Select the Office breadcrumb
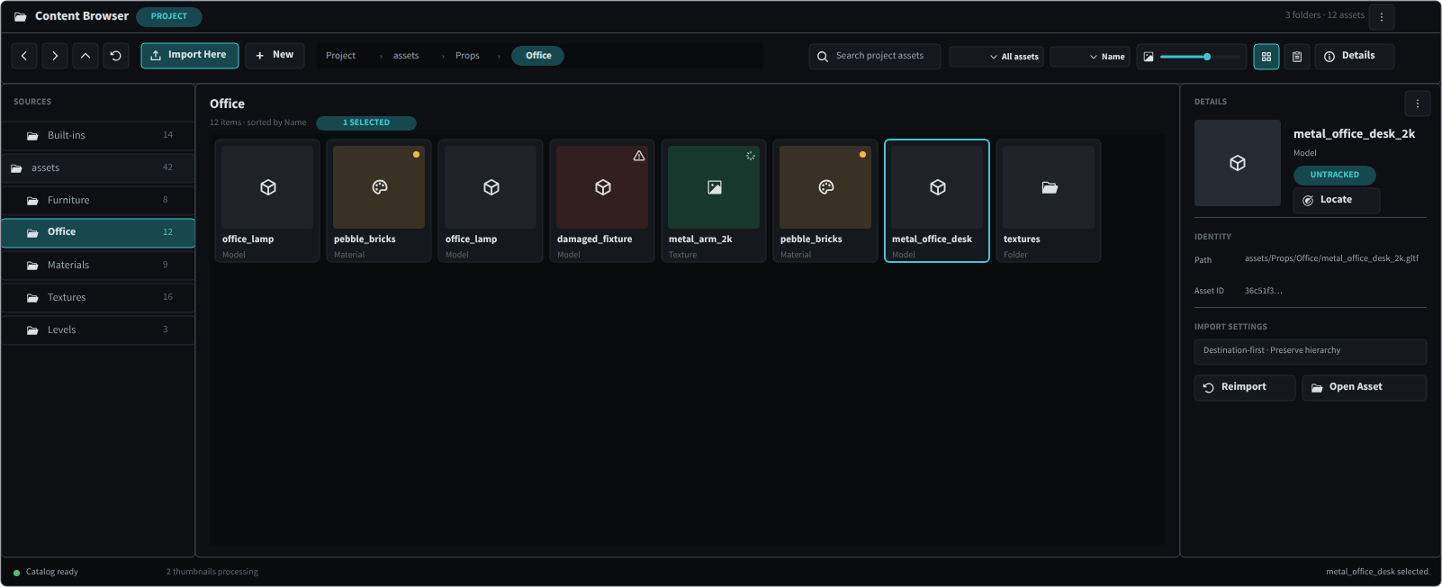This screenshot has height=587, width=1442. (538, 56)
